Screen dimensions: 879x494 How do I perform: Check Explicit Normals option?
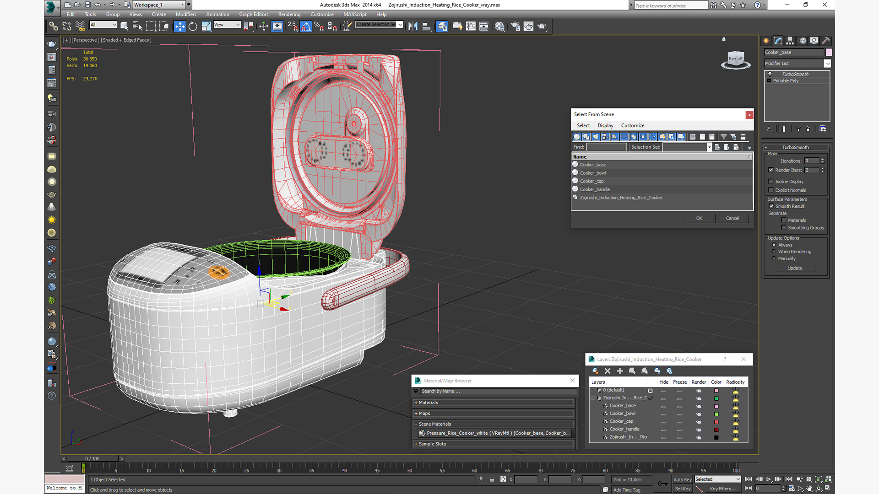click(771, 190)
